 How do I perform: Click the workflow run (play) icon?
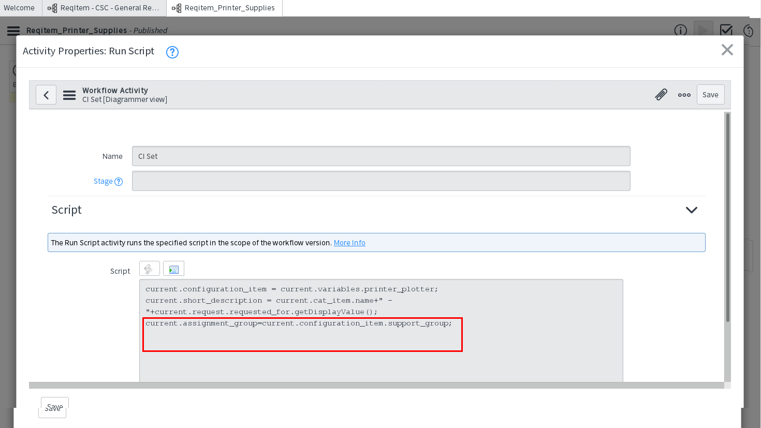(703, 30)
